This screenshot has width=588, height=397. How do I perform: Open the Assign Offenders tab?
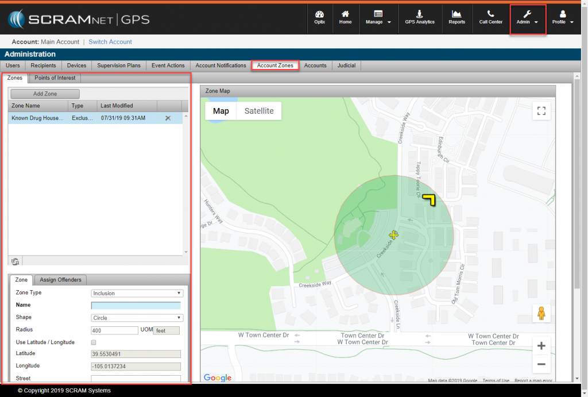[x=60, y=280]
